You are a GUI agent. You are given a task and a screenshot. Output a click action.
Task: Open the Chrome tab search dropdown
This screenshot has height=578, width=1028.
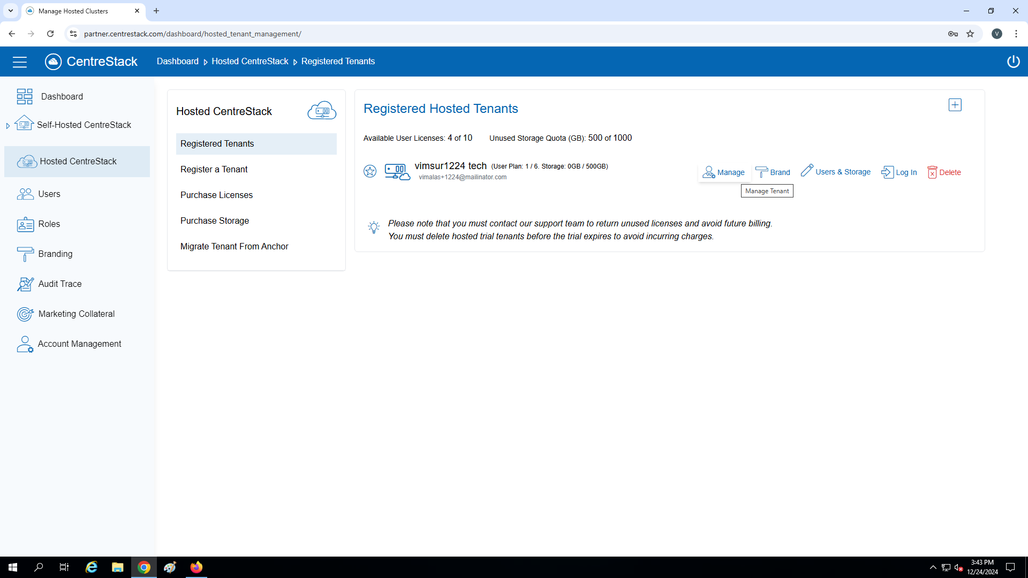pyautogui.click(x=10, y=11)
